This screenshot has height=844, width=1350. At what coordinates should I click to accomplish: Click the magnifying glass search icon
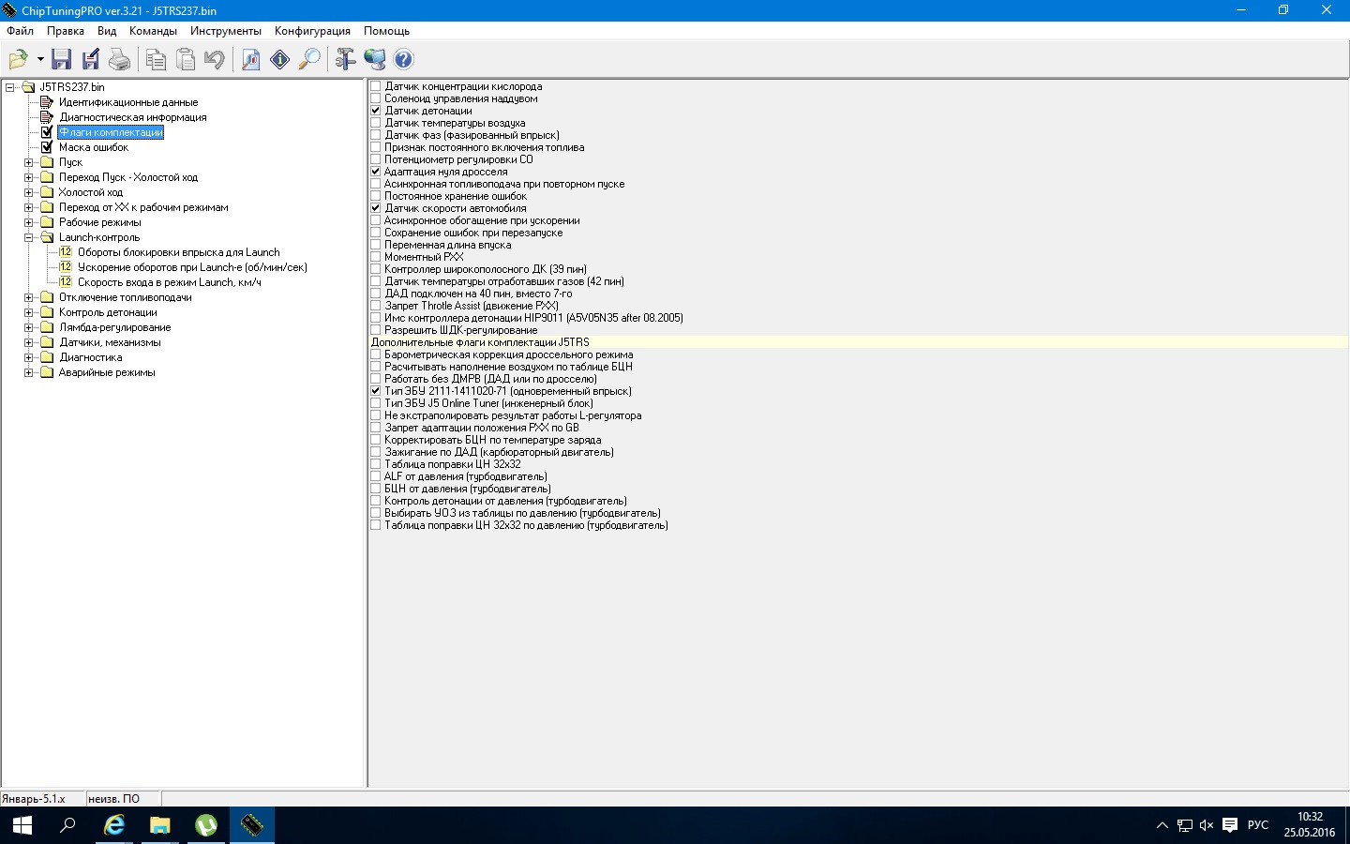tap(309, 60)
